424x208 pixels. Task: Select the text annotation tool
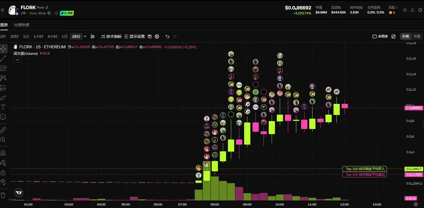[x=3, y=107]
